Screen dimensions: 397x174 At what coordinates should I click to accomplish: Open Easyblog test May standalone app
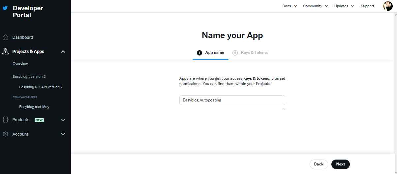[34, 107]
